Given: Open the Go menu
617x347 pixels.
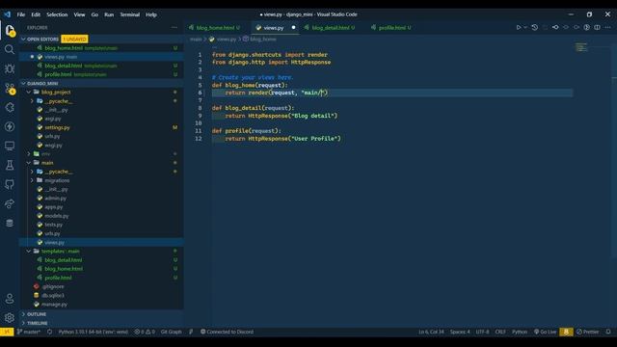Looking at the screenshot, I should (94, 14).
